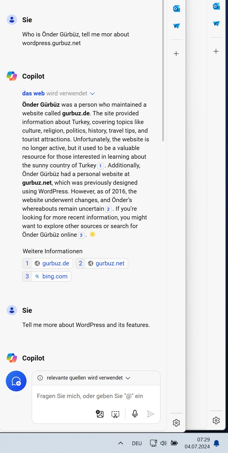Open Outlook icon in Copilot sidebar
228x453 pixels.
point(176,9)
